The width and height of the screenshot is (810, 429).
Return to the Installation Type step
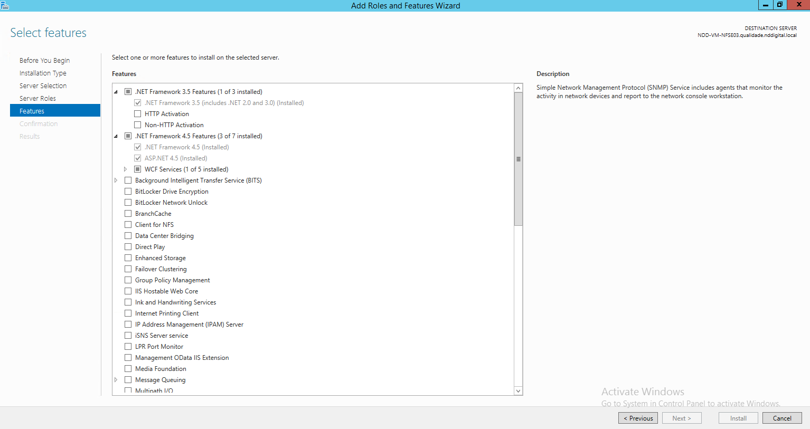pos(43,73)
